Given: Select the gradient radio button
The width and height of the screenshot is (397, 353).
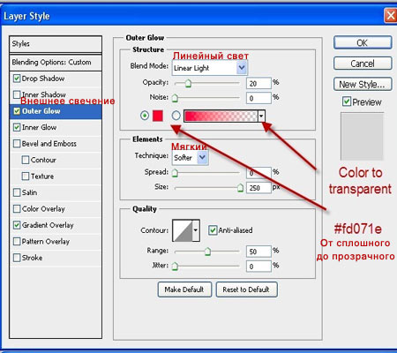Looking at the screenshot, I should [176, 116].
